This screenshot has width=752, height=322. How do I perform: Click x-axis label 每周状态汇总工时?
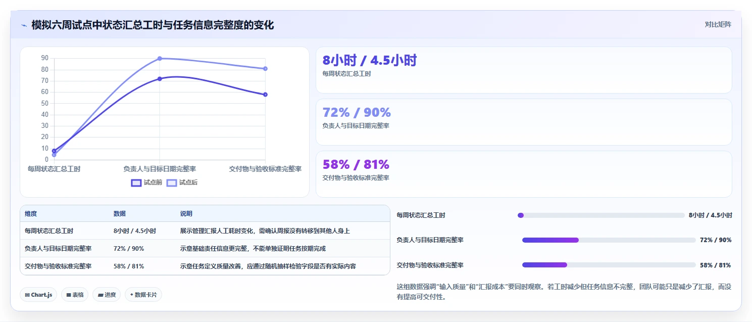click(54, 169)
